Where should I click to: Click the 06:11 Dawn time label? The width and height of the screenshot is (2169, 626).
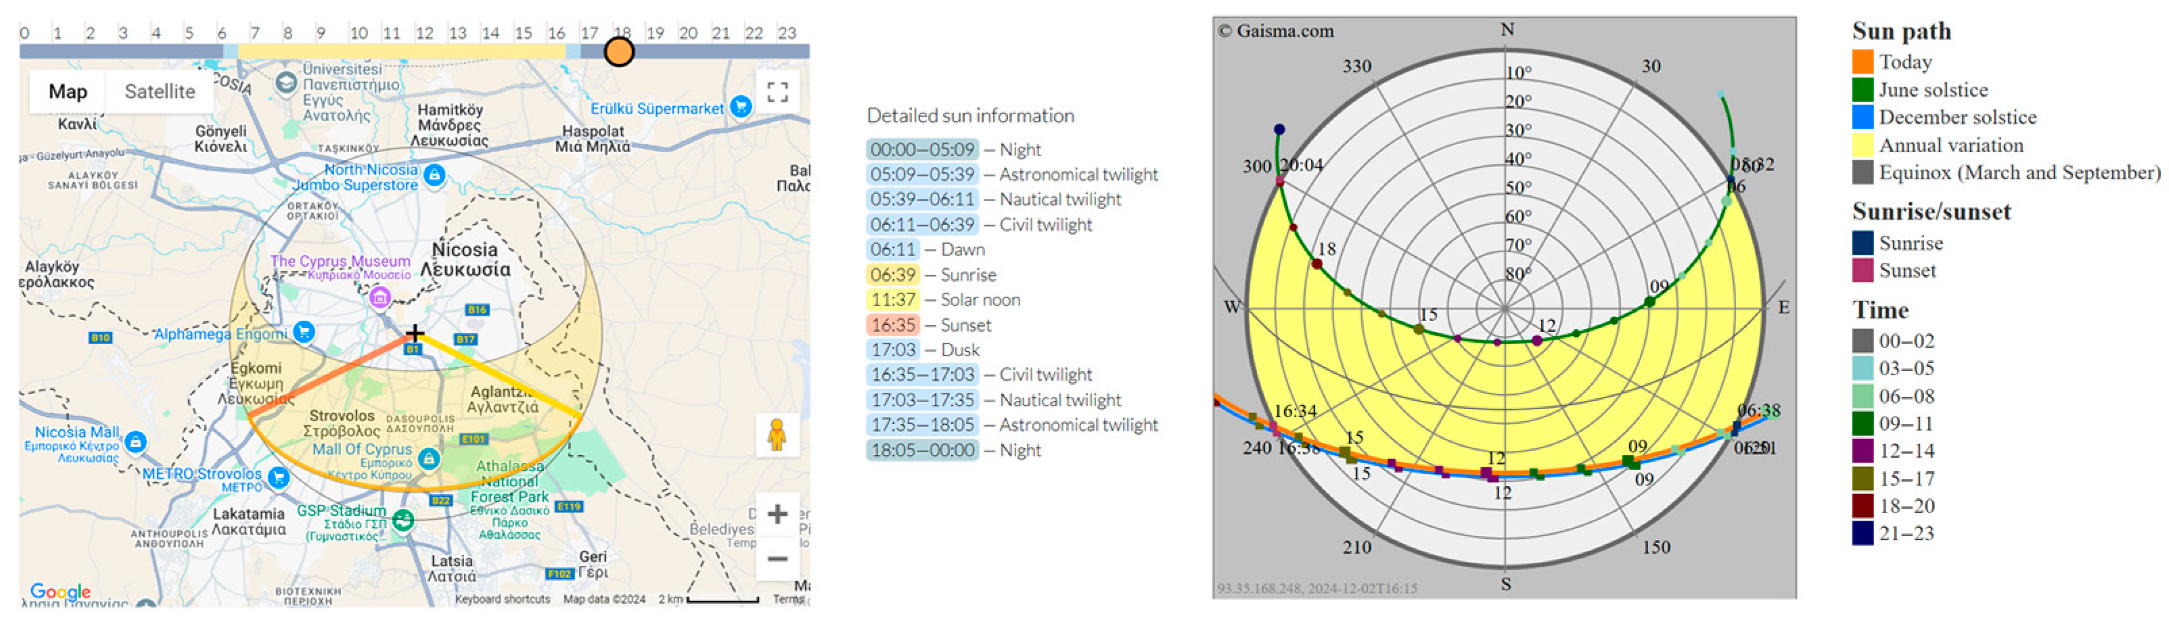[x=892, y=250]
